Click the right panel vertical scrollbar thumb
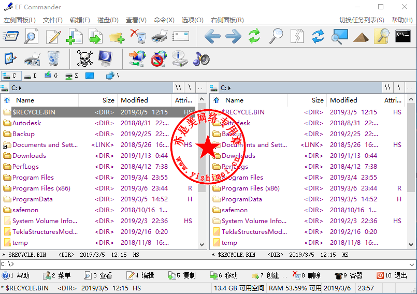Image resolution: width=417 pixels, height=294 pixels. (411, 148)
